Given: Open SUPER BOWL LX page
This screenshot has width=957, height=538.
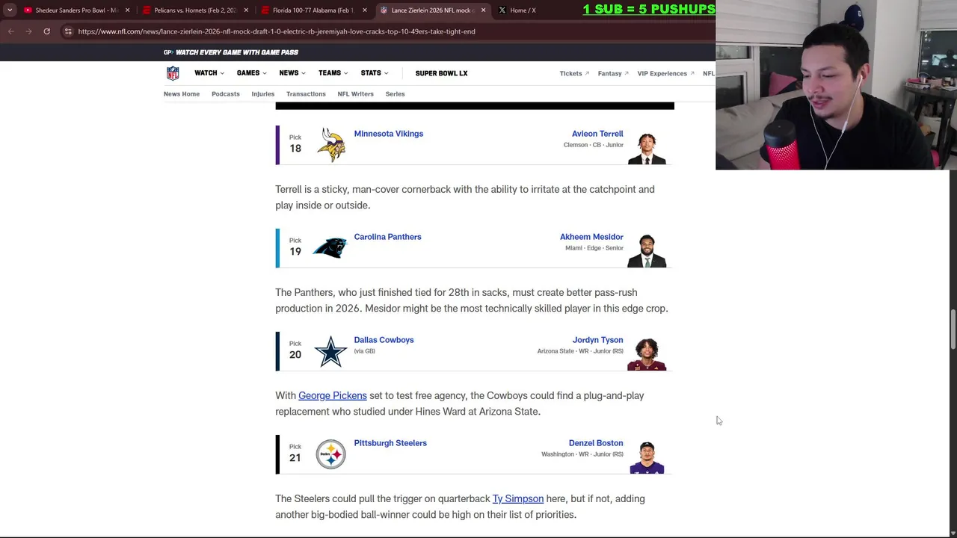Looking at the screenshot, I should click(441, 73).
